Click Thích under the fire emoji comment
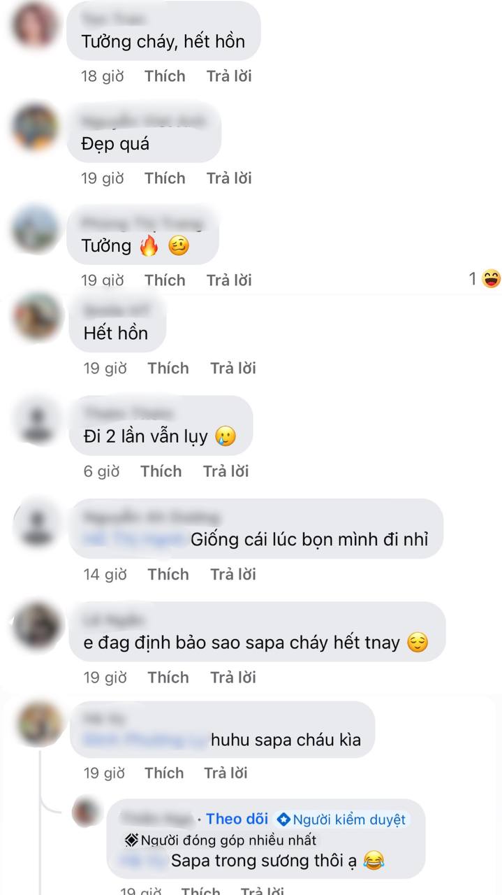 165,280
